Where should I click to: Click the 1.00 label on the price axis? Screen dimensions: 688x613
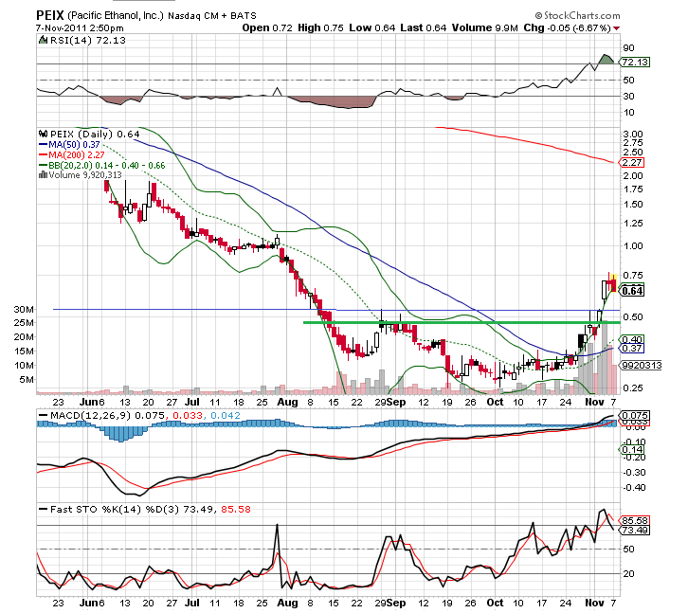633,245
